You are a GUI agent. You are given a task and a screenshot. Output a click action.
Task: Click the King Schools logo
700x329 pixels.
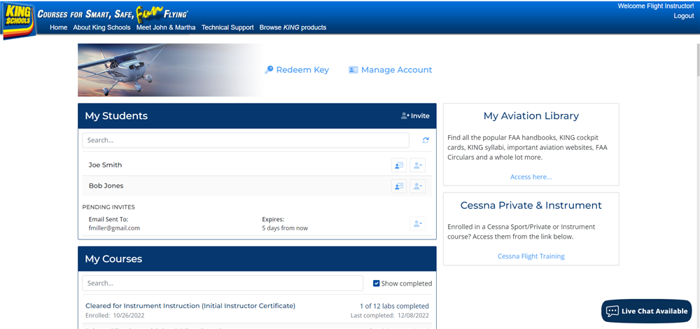18,20
